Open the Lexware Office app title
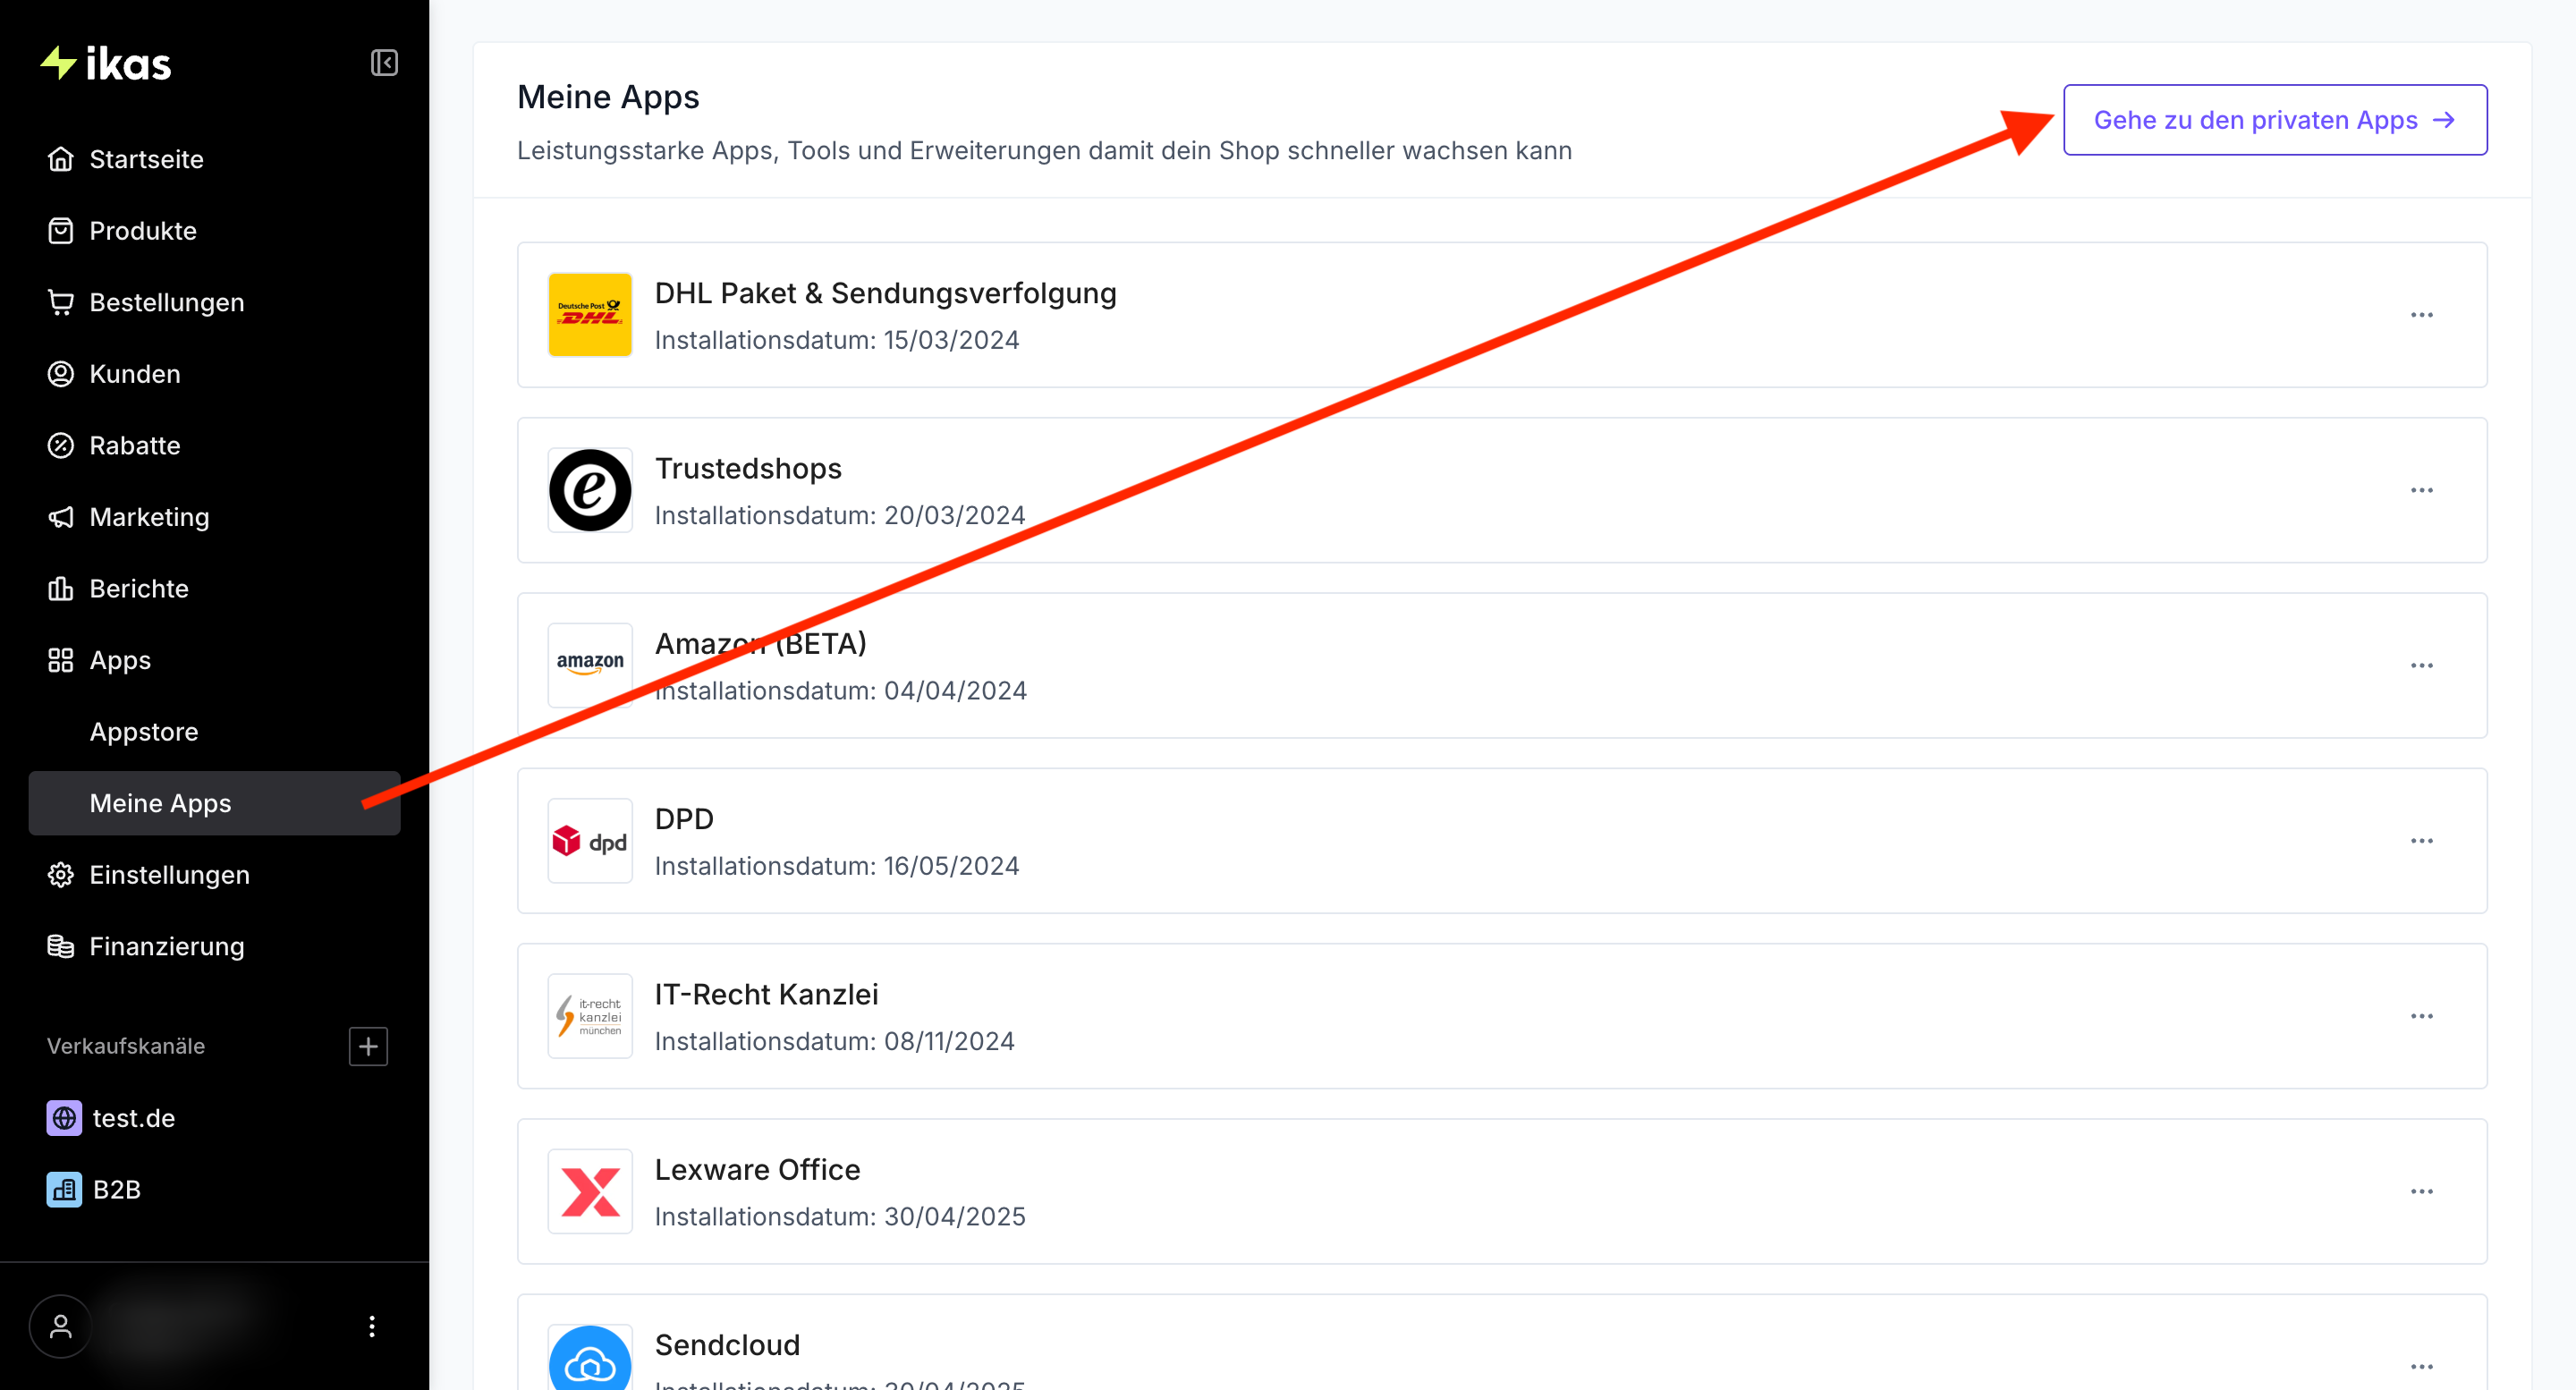This screenshot has height=1390, width=2576. point(757,1169)
